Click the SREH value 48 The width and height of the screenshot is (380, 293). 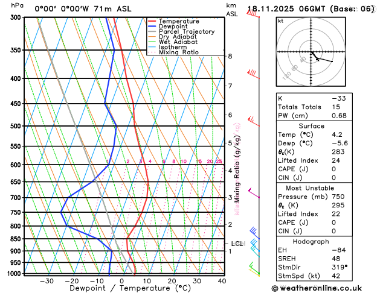pos(336,259)
